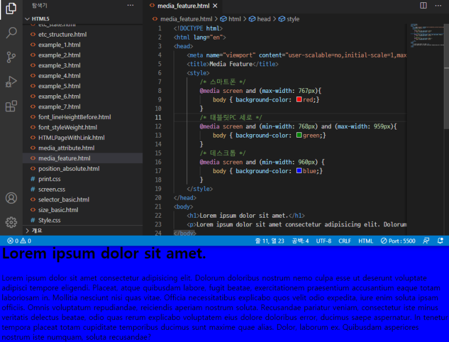Click style in the breadcrumb path
Viewport: 449px width, 342px height.
click(x=289, y=19)
